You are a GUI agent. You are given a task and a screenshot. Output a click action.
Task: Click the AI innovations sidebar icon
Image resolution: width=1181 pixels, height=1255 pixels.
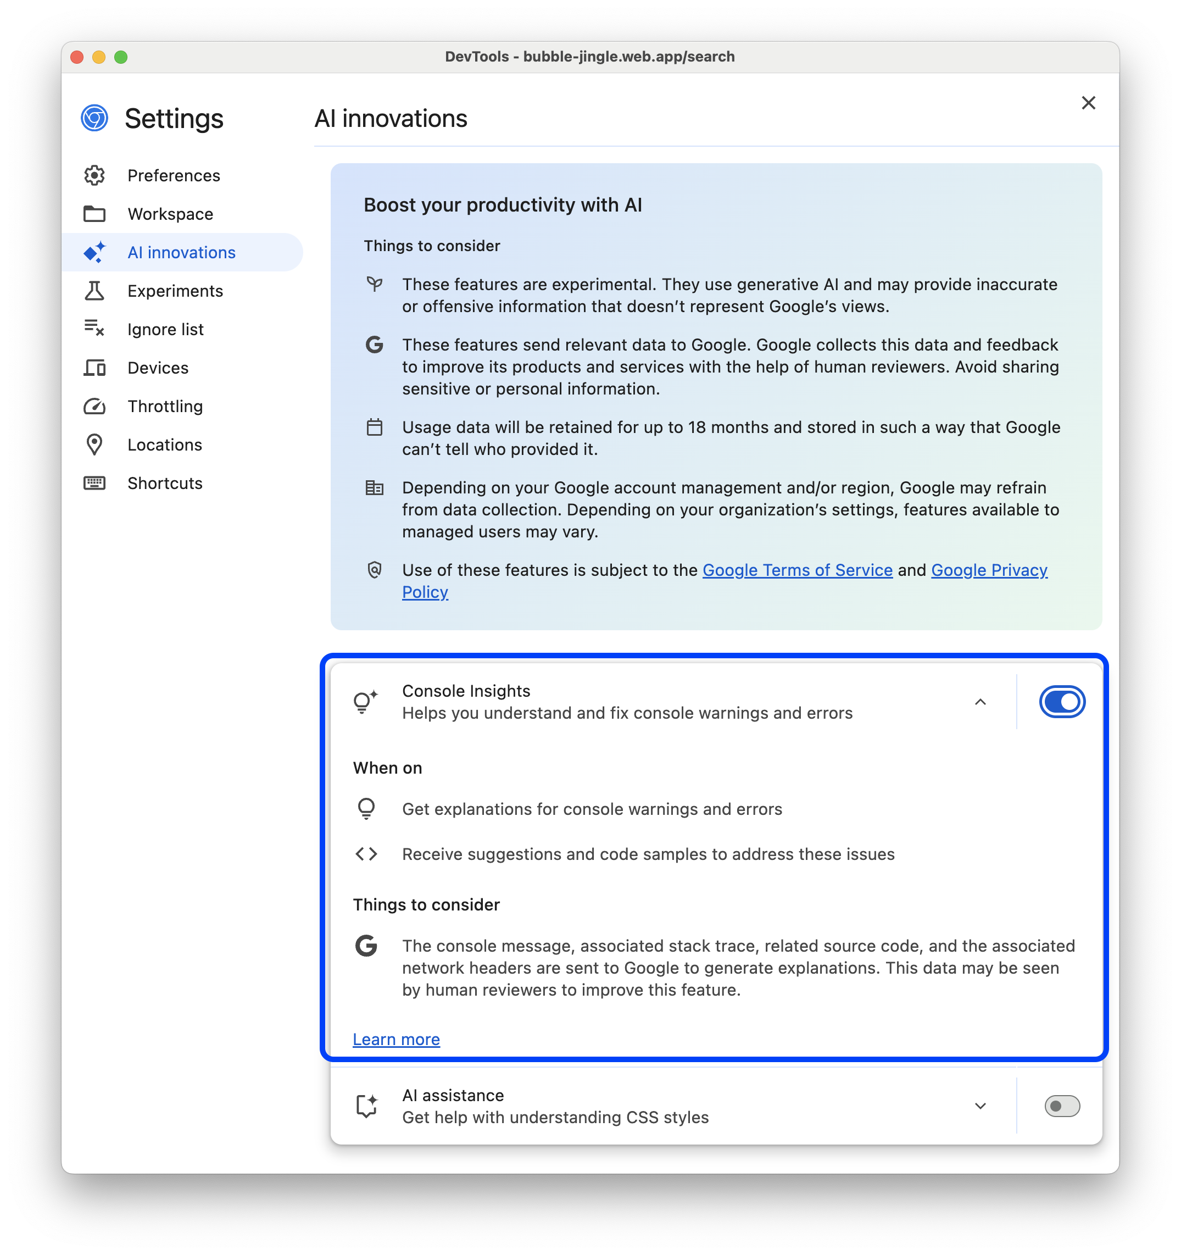click(96, 252)
